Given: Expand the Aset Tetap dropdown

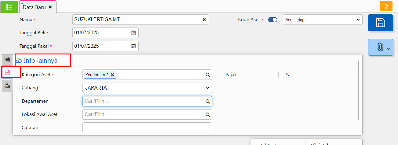Looking at the screenshot, I should click(x=322, y=20).
